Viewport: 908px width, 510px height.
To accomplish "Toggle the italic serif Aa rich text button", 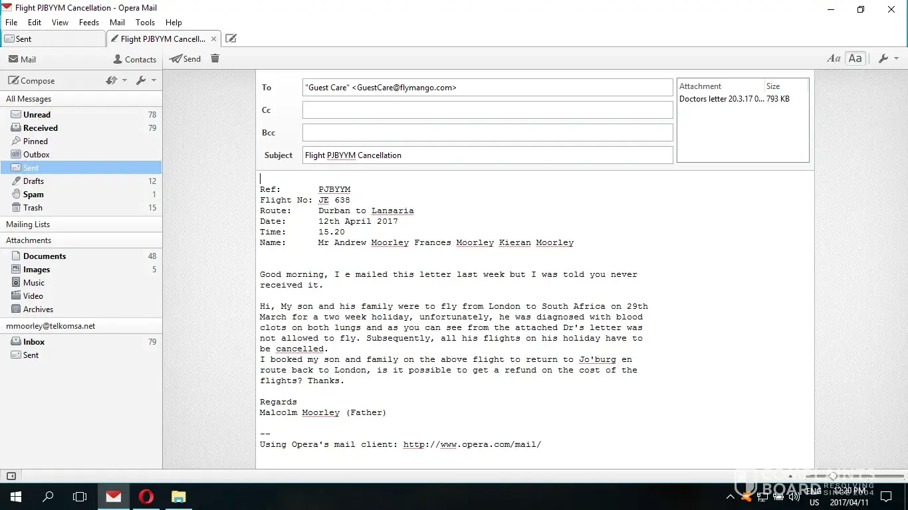I will coord(834,58).
